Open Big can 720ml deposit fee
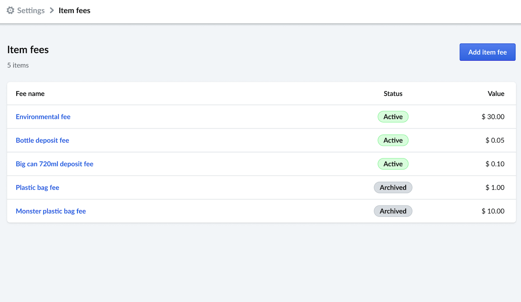The height and width of the screenshot is (302, 521). tap(54, 164)
